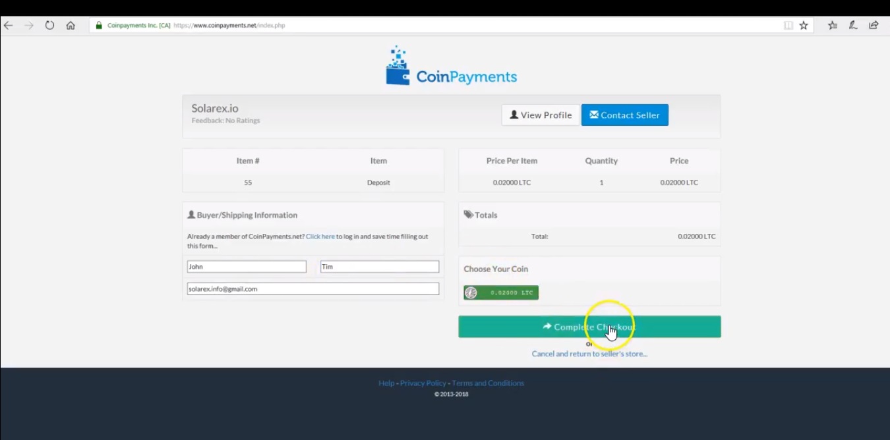Reload the page with the refresh icon
This screenshot has width=890, height=440.
pyautogui.click(x=49, y=26)
